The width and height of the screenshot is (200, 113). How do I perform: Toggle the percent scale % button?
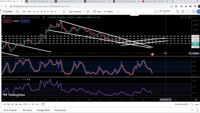tap(192, 105)
